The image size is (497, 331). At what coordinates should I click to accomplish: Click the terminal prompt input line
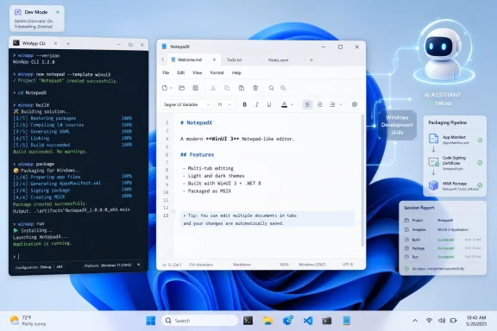click(x=76, y=257)
